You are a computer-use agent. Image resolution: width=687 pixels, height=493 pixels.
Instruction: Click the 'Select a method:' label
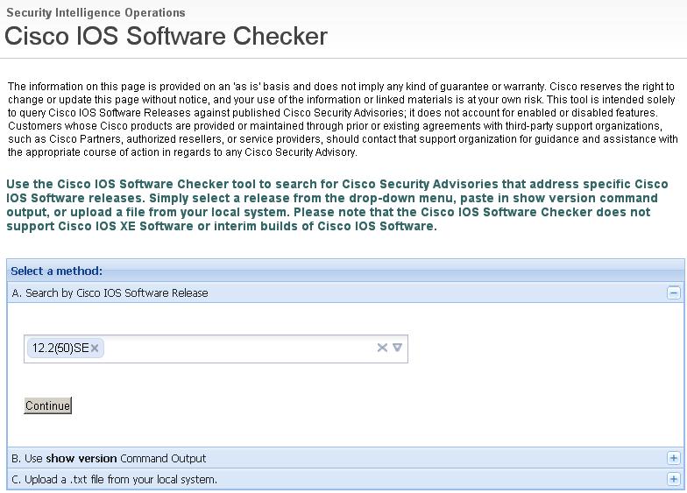click(56, 271)
